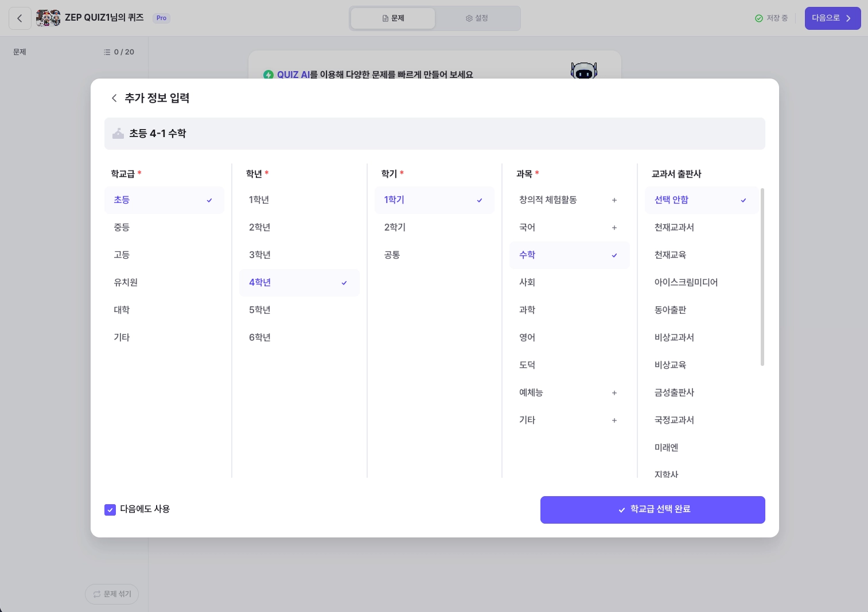This screenshot has height=612, width=868.
Task: Click the 저장 중 status check icon
Action: click(x=759, y=18)
